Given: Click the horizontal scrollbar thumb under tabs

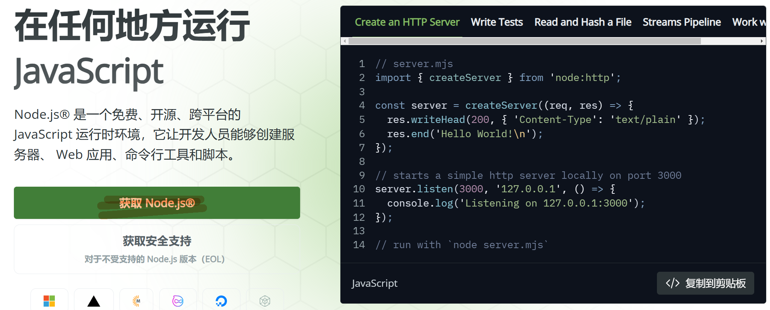Looking at the screenshot, I should click(x=524, y=41).
